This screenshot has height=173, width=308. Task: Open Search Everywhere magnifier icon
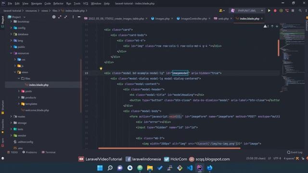point(300,11)
